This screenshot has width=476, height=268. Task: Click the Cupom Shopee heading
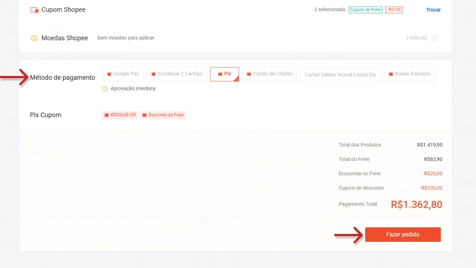point(63,9)
